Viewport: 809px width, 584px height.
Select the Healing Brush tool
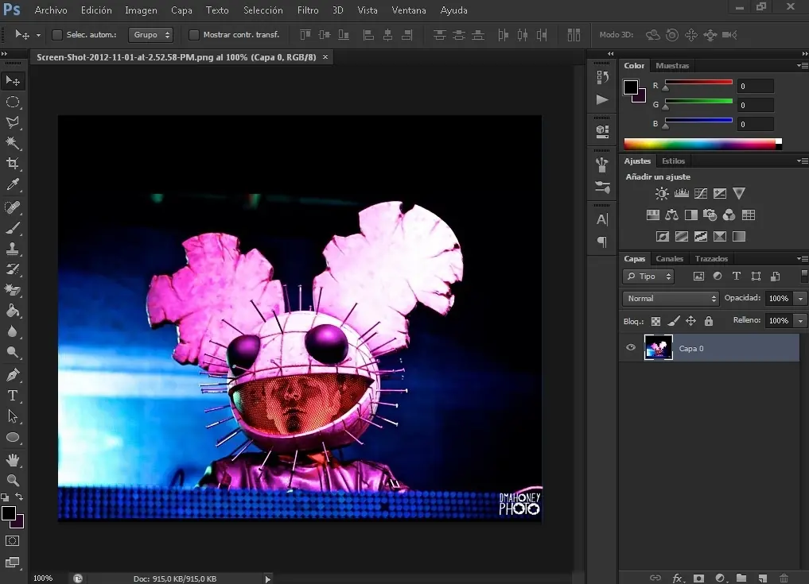click(13, 207)
